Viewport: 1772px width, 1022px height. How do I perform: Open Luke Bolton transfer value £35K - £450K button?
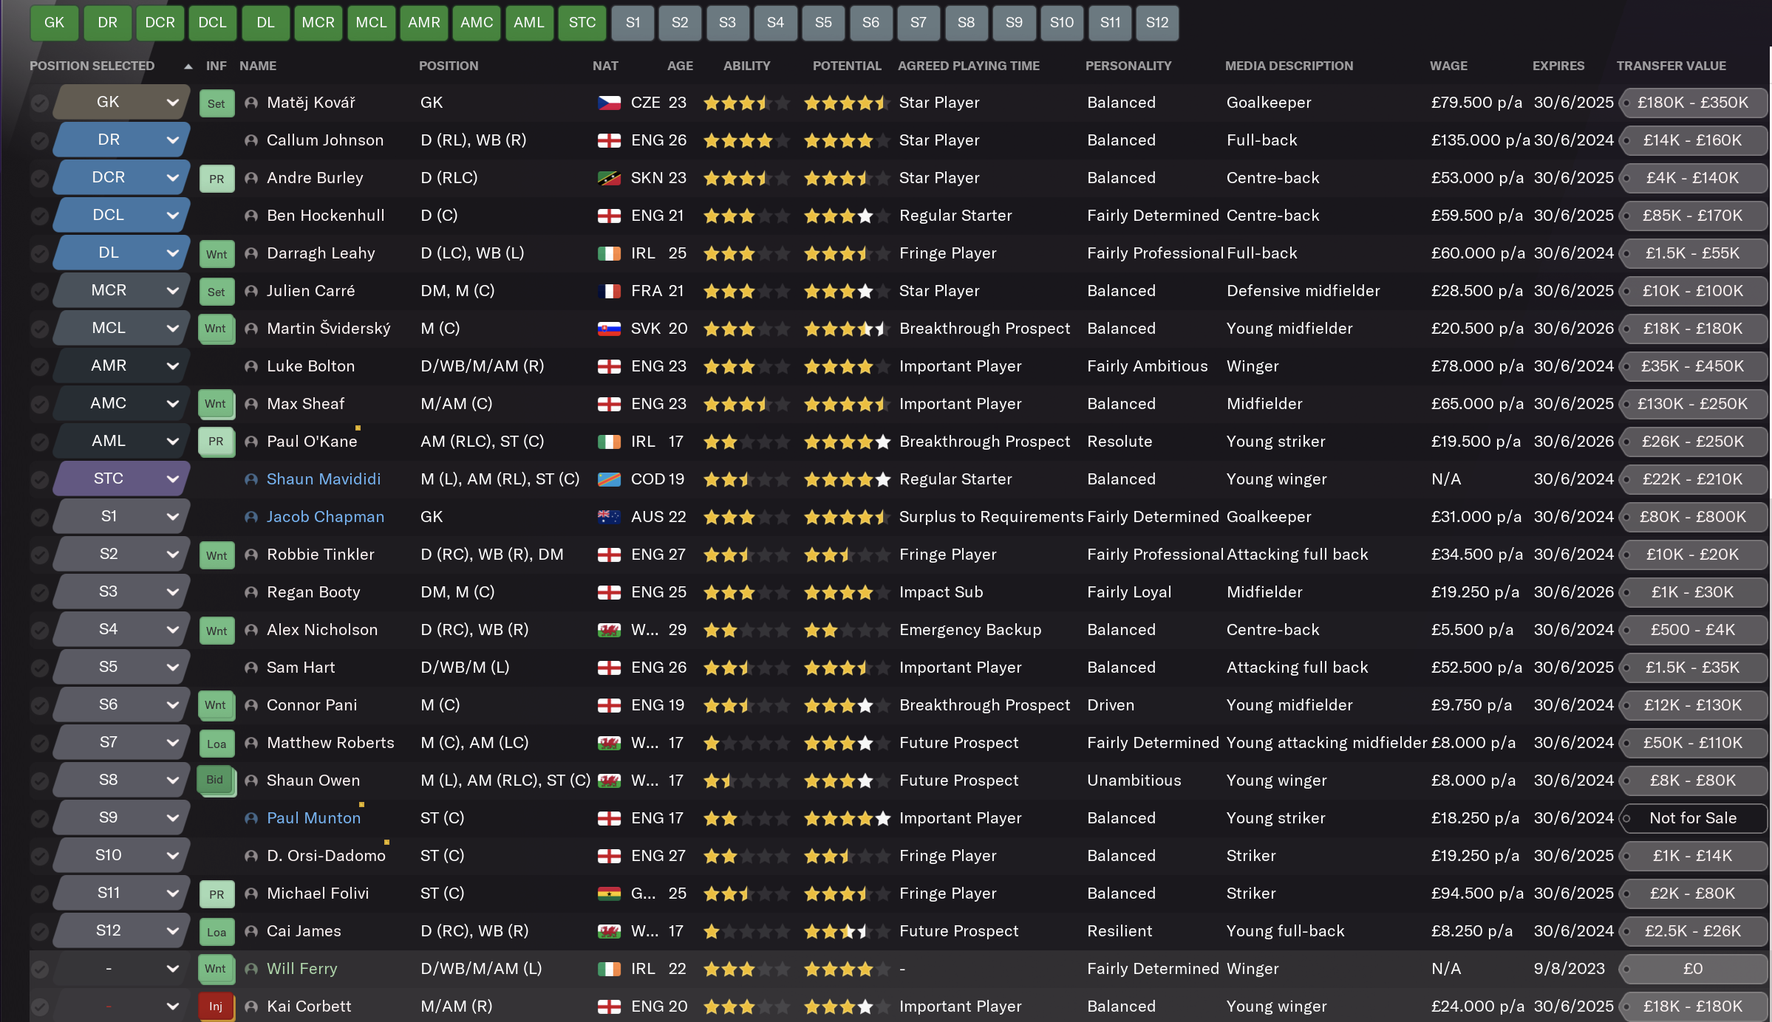tap(1693, 366)
